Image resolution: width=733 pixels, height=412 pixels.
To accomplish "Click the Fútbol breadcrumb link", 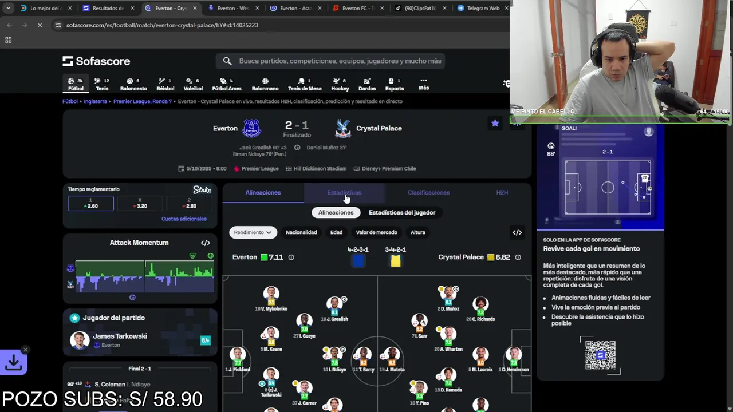I will pos(70,101).
